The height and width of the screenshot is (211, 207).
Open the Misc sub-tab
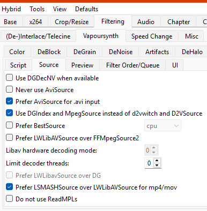pos(191,36)
